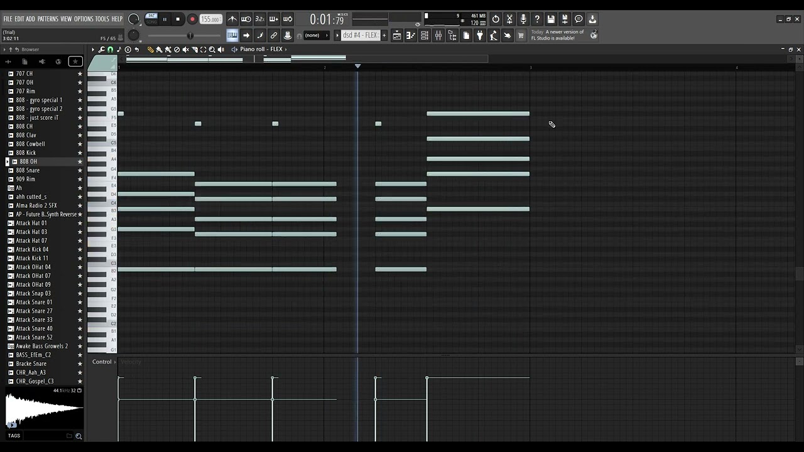
Task: Select the 808 Snare sample in browser
Action: click(28, 171)
